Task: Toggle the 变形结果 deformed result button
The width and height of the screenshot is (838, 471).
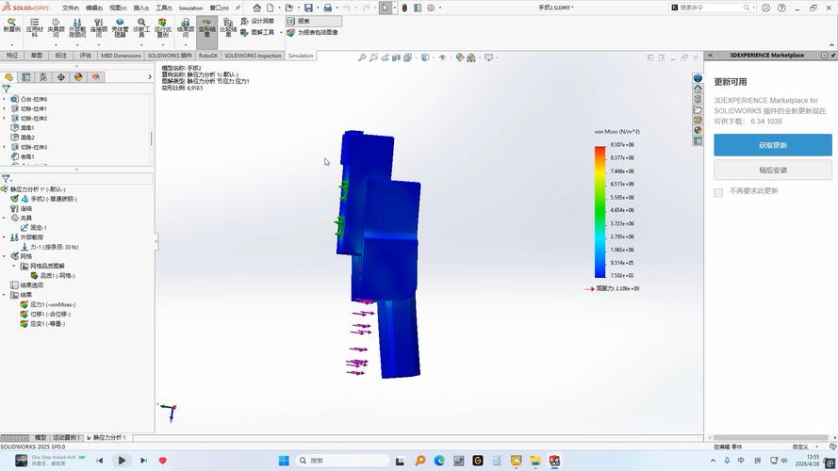Action: (x=206, y=27)
